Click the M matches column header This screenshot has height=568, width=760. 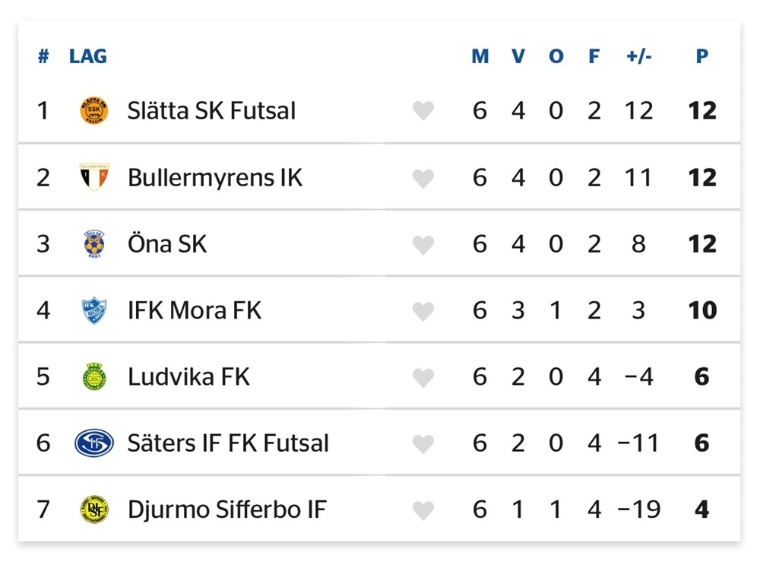click(480, 56)
